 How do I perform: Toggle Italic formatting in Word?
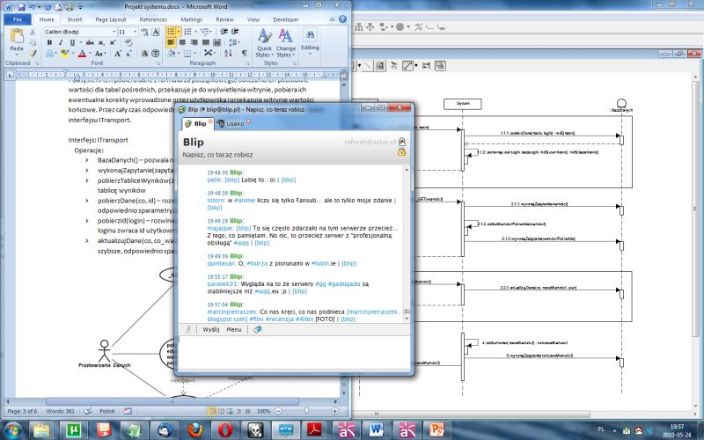tap(61, 42)
